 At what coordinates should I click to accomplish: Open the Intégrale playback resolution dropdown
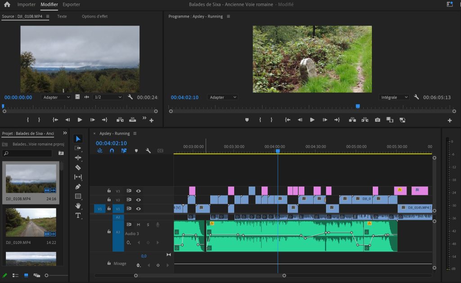click(x=394, y=97)
